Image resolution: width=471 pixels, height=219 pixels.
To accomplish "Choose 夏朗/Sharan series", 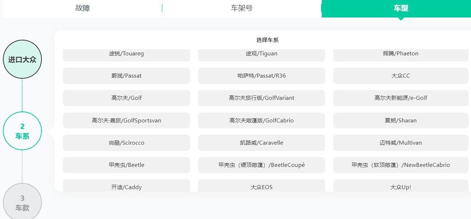I will click(400, 120).
